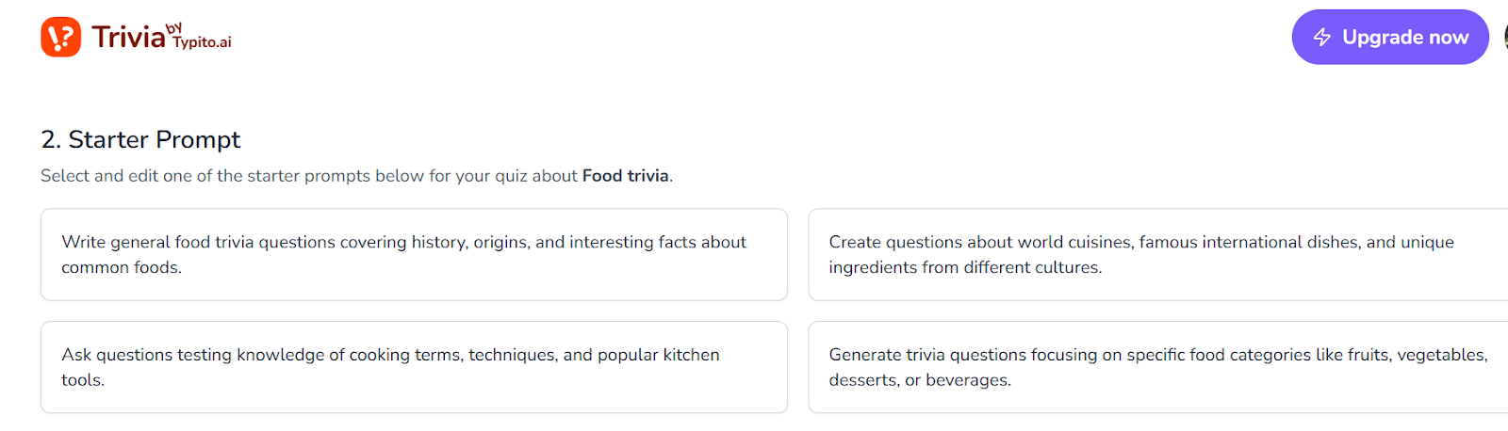Click the orange Trivia logo icon
1508x431 pixels.
tap(61, 37)
